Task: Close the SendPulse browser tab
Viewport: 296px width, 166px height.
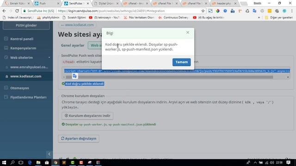Action: click(88, 3)
